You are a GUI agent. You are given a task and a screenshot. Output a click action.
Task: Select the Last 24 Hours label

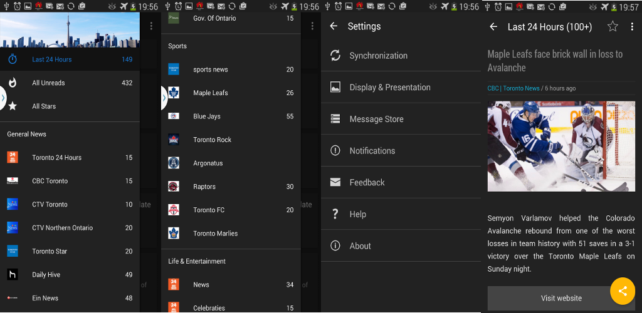coord(52,59)
